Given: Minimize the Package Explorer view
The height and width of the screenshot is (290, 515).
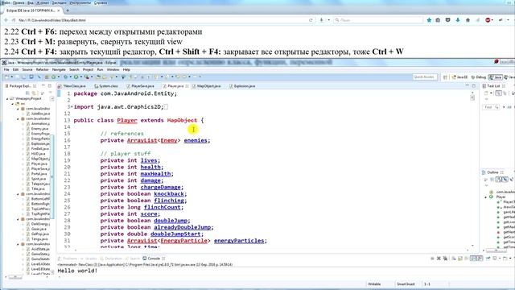Looking at the screenshot, I should point(43,86).
